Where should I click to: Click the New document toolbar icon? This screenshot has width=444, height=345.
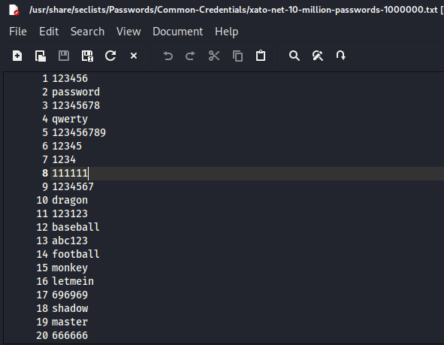(17, 56)
